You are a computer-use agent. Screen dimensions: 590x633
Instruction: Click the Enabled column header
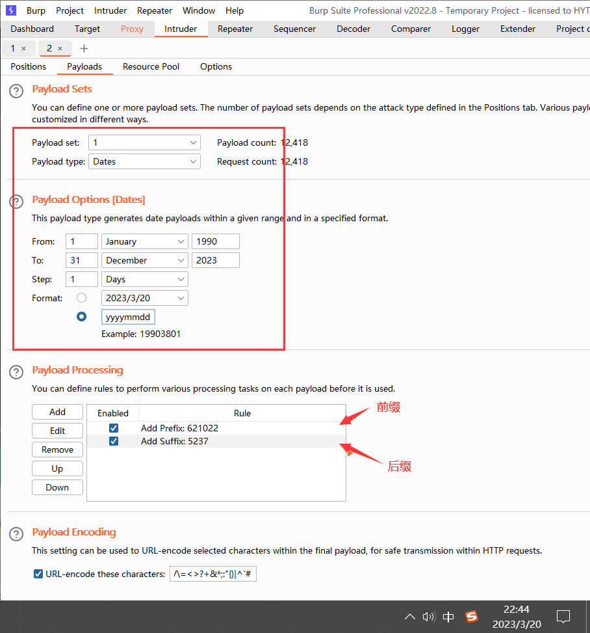(x=113, y=413)
